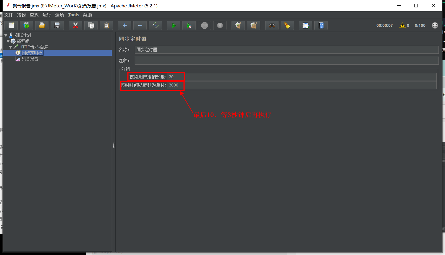Minimize the JMeter window
This screenshot has height=255, width=445.
point(399,6)
